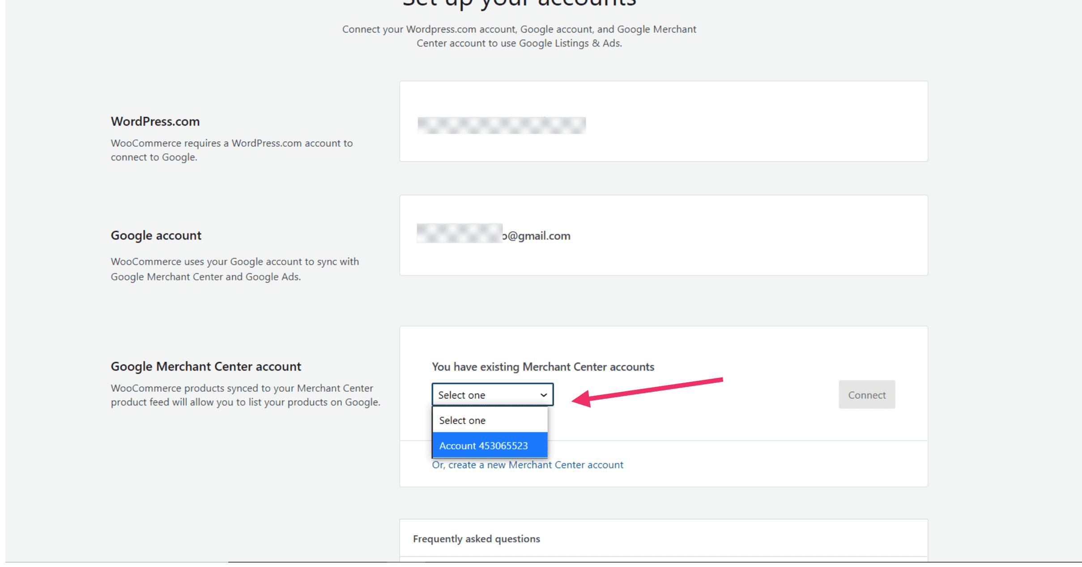Click the "Google Merchant Center account" label

[205, 366]
